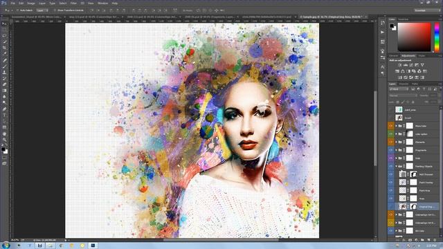Add layer mask from Layers panel footer
443x249 pixels.
coord(410,240)
